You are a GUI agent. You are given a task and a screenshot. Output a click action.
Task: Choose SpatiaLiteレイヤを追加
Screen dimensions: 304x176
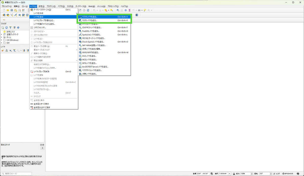104,34
